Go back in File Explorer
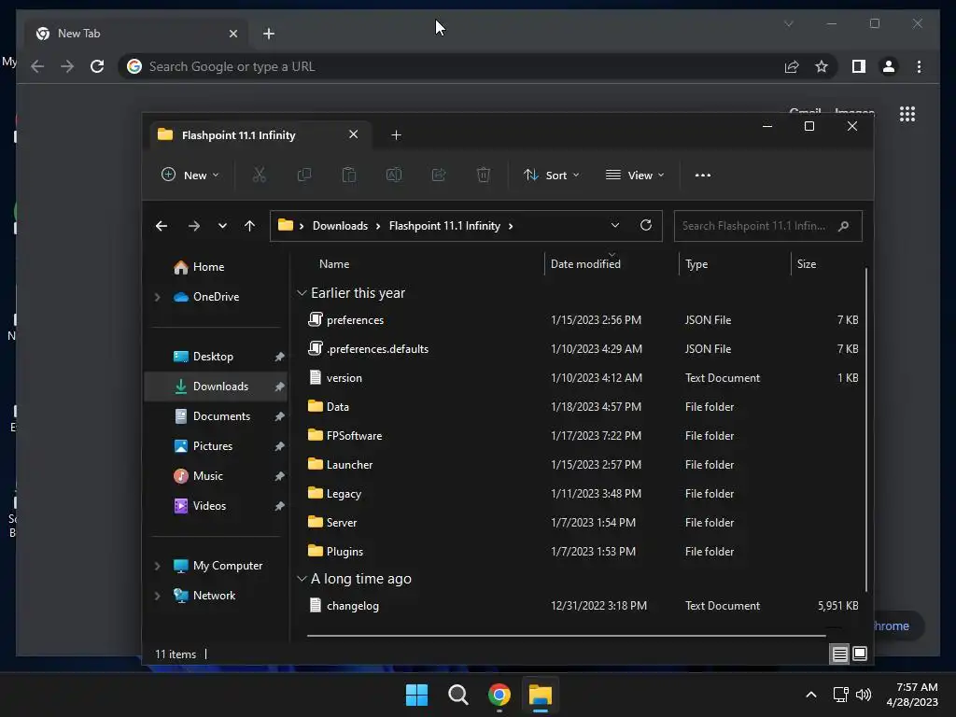The height and width of the screenshot is (717, 956). coord(161,226)
